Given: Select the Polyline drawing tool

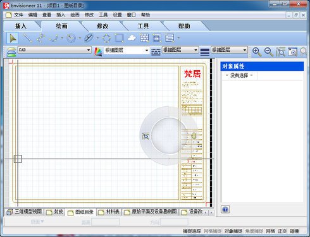Looking at the screenshot, I should [x=40, y=38].
